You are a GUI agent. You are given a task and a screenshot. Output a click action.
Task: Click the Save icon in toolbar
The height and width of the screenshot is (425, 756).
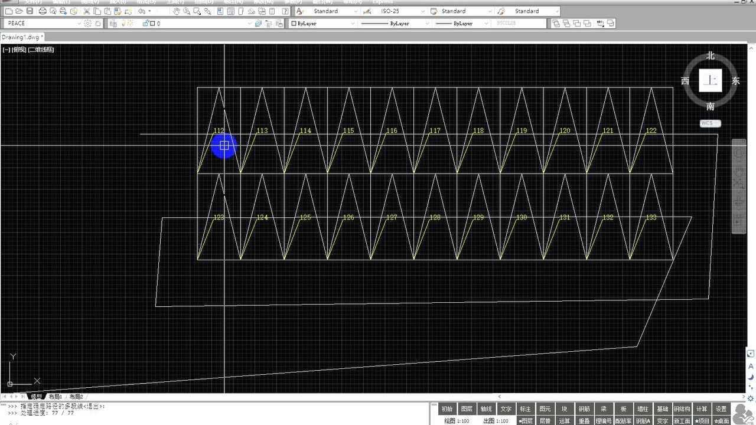[x=30, y=11]
